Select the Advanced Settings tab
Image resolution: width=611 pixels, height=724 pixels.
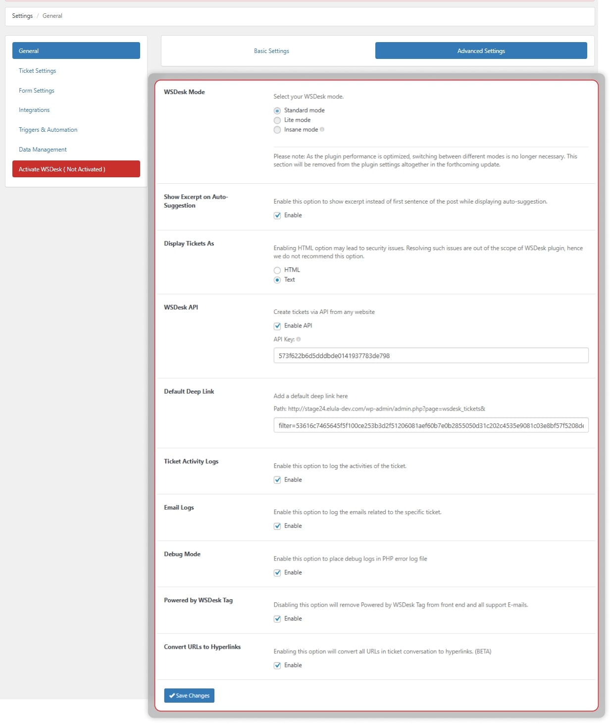pos(481,51)
